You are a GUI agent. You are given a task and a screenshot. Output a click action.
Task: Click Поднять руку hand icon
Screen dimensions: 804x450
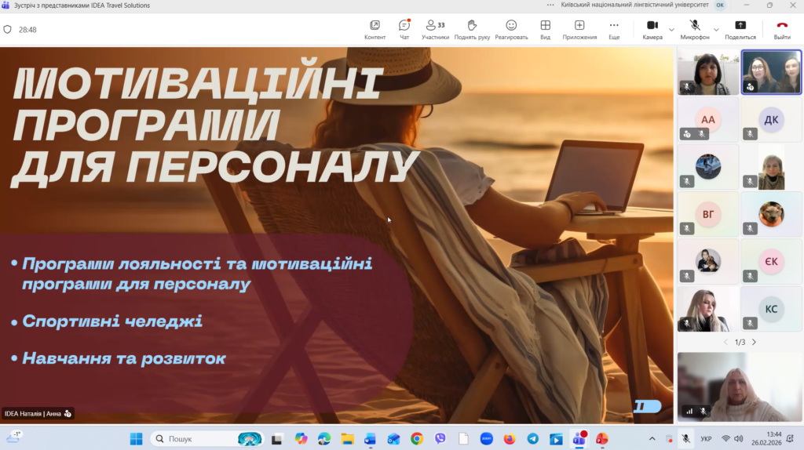tap(472, 29)
